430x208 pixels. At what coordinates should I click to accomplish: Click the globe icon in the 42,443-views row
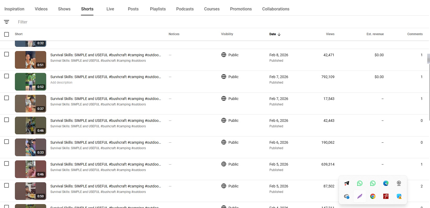(x=224, y=120)
